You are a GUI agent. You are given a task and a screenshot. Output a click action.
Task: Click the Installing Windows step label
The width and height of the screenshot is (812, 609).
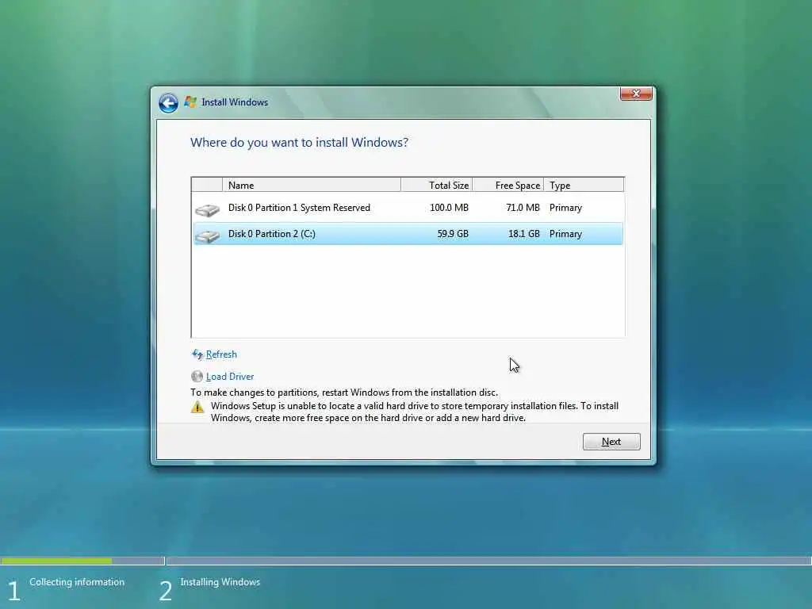[220, 582]
